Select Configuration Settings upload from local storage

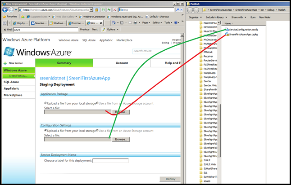click(x=45, y=130)
